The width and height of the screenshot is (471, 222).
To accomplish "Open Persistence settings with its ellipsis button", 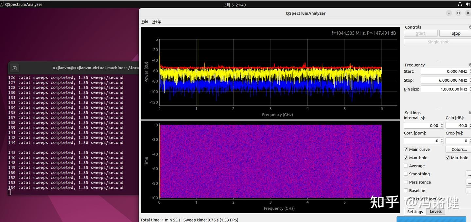I will coord(468,182).
